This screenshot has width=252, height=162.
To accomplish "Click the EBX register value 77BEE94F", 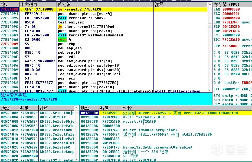I will (x=231, y=22).
